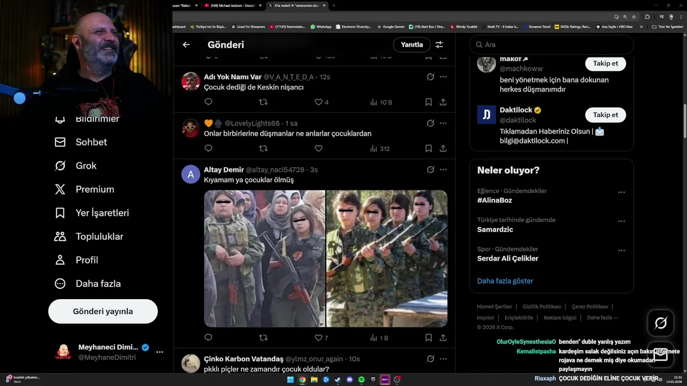The width and height of the screenshot is (687, 386).
Task: Bookmark the LovelyLights66 reply
Action: coord(428,149)
